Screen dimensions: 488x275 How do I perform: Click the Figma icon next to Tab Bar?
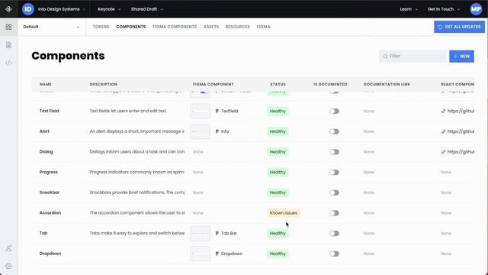(217, 233)
